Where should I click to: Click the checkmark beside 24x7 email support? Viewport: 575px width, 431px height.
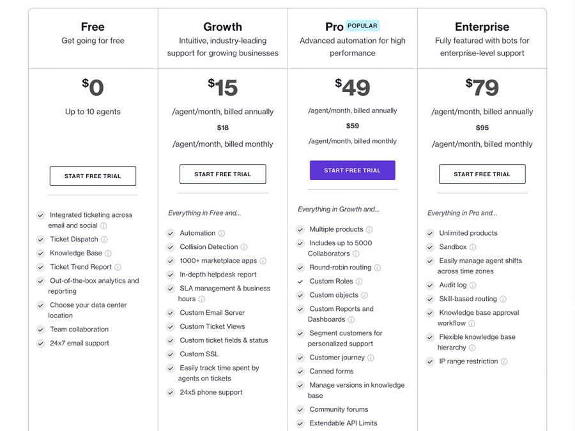click(40, 344)
